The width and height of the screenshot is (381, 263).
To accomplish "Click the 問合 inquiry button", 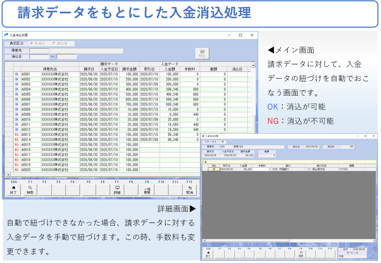I will click(x=202, y=54).
